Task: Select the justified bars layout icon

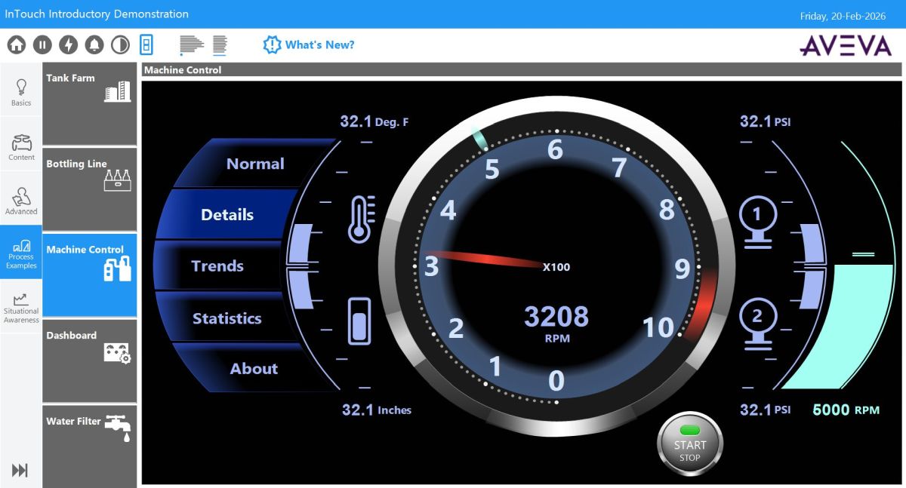Action: coord(220,45)
